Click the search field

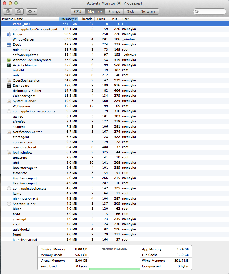click(x=210, y=11)
